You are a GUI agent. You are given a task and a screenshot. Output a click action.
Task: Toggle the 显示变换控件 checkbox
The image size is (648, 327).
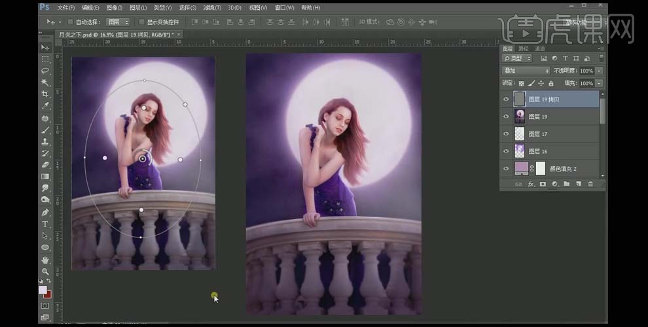click(141, 22)
